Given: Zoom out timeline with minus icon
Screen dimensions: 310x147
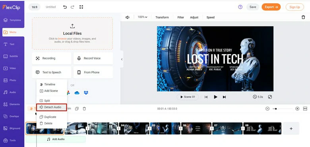Looking at the screenshot, I should pyautogui.click(x=267, y=109).
